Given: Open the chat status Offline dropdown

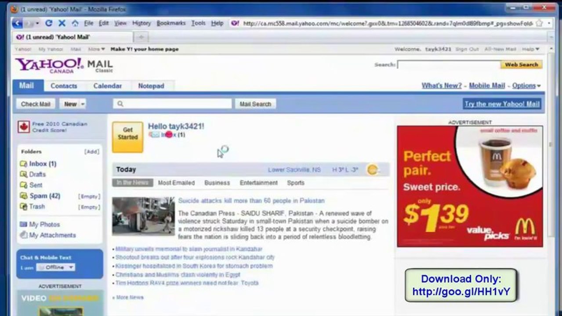Looking at the screenshot, I should click(x=56, y=267).
